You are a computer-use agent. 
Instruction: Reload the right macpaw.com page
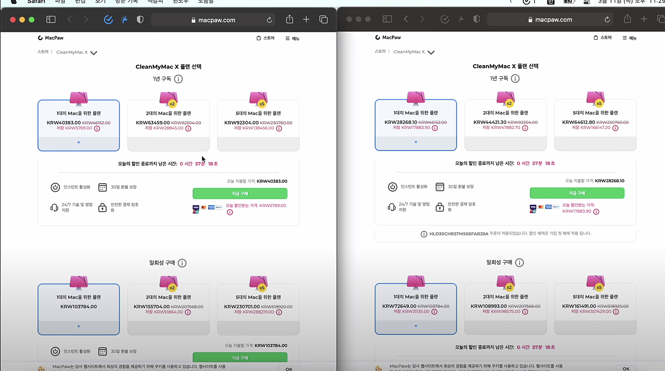pos(607,20)
